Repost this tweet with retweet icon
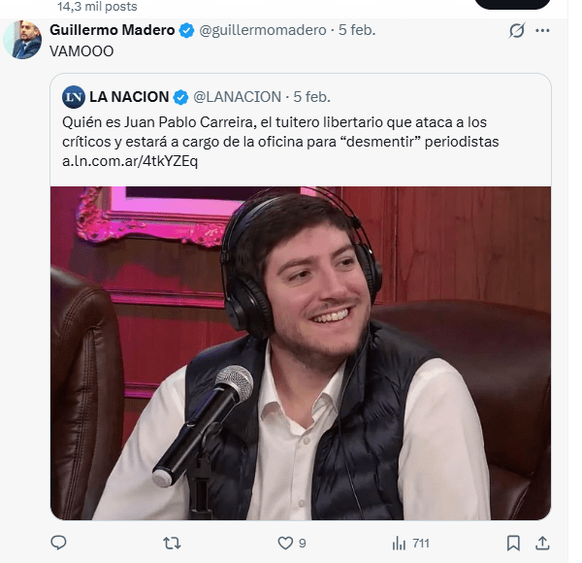 pos(172,544)
